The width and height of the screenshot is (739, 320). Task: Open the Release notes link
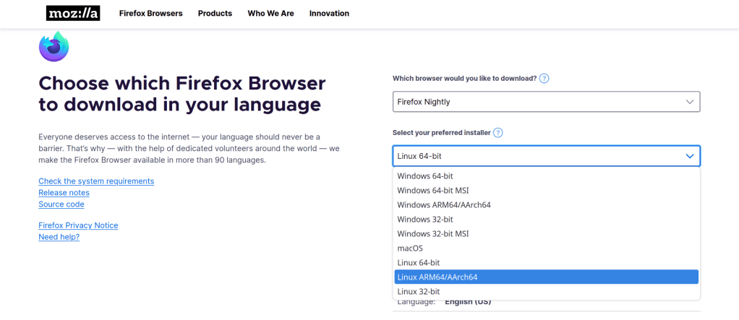(64, 193)
